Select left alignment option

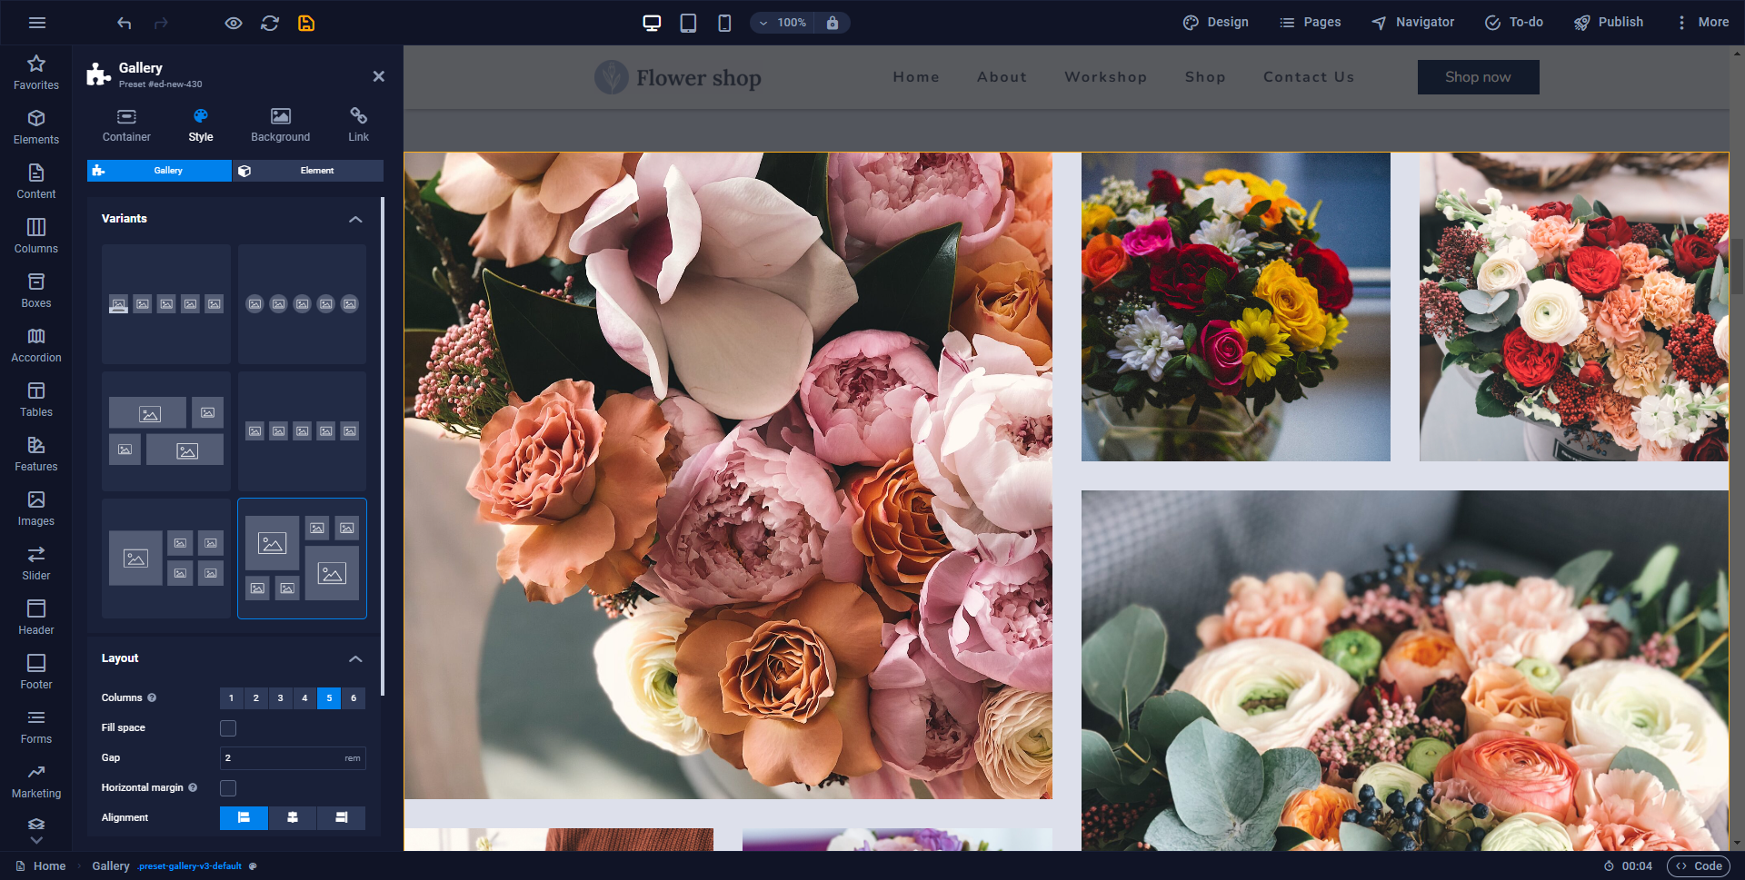[x=244, y=818]
